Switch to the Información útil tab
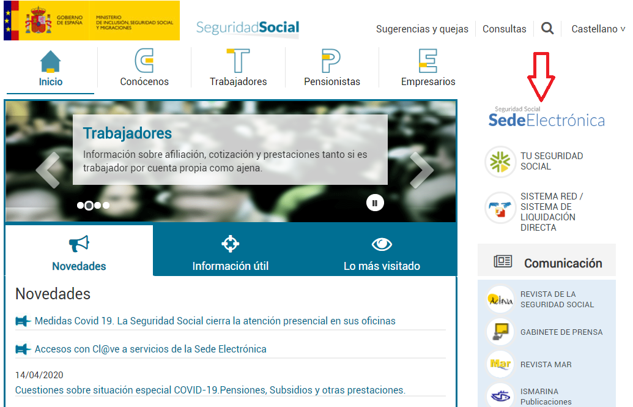 tap(230, 252)
